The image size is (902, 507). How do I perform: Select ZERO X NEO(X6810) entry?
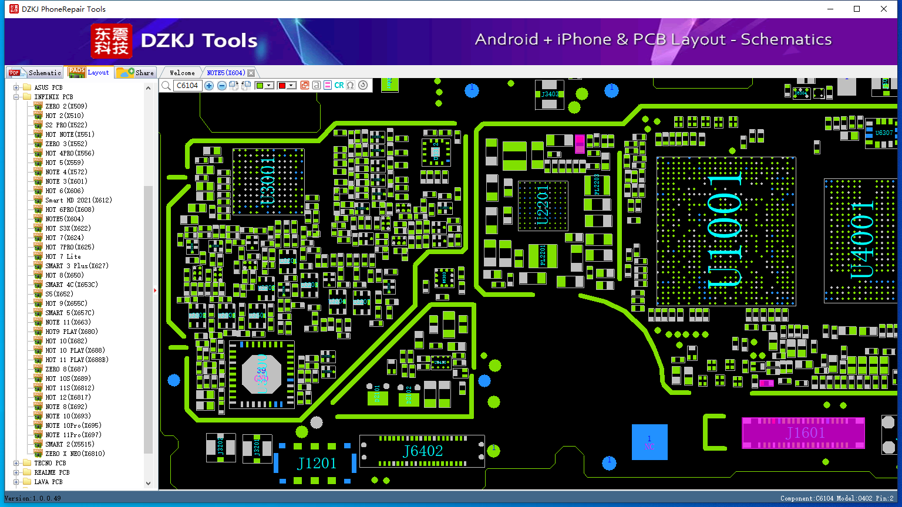pyautogui.click(x=75, y=454)
